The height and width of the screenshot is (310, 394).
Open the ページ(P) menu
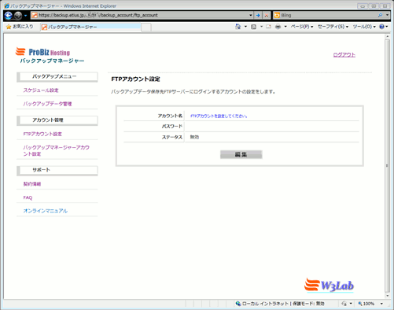pyautogui.click(x=302, y=27)
